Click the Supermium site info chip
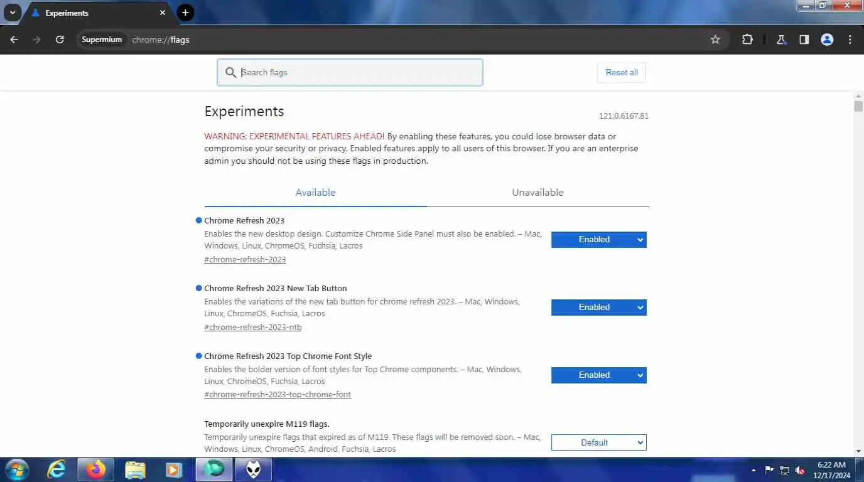 pos(102,40)
